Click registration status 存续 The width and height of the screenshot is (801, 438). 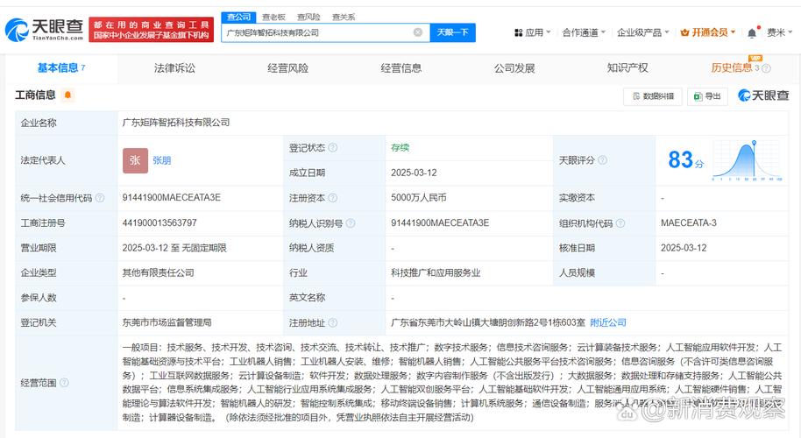pyautogui.click(x=400, y=147)
